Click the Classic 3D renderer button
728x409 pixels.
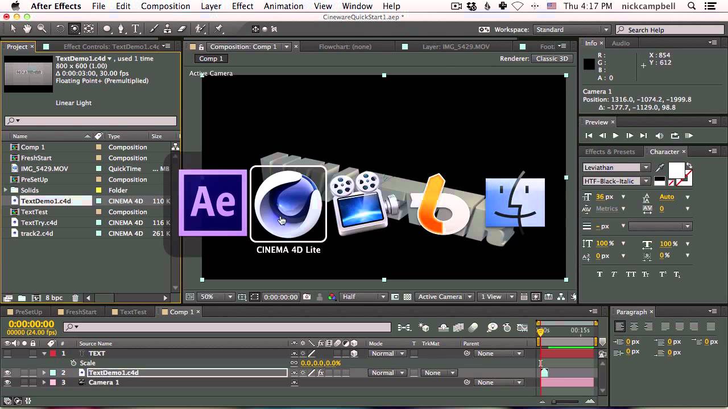552,59
